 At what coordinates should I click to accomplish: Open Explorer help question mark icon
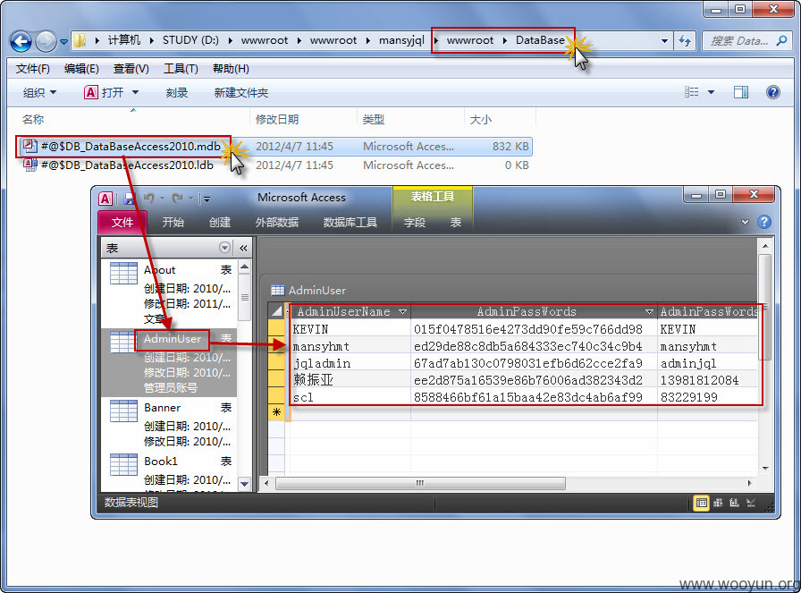pyautogui.click(x=773, y=92)
